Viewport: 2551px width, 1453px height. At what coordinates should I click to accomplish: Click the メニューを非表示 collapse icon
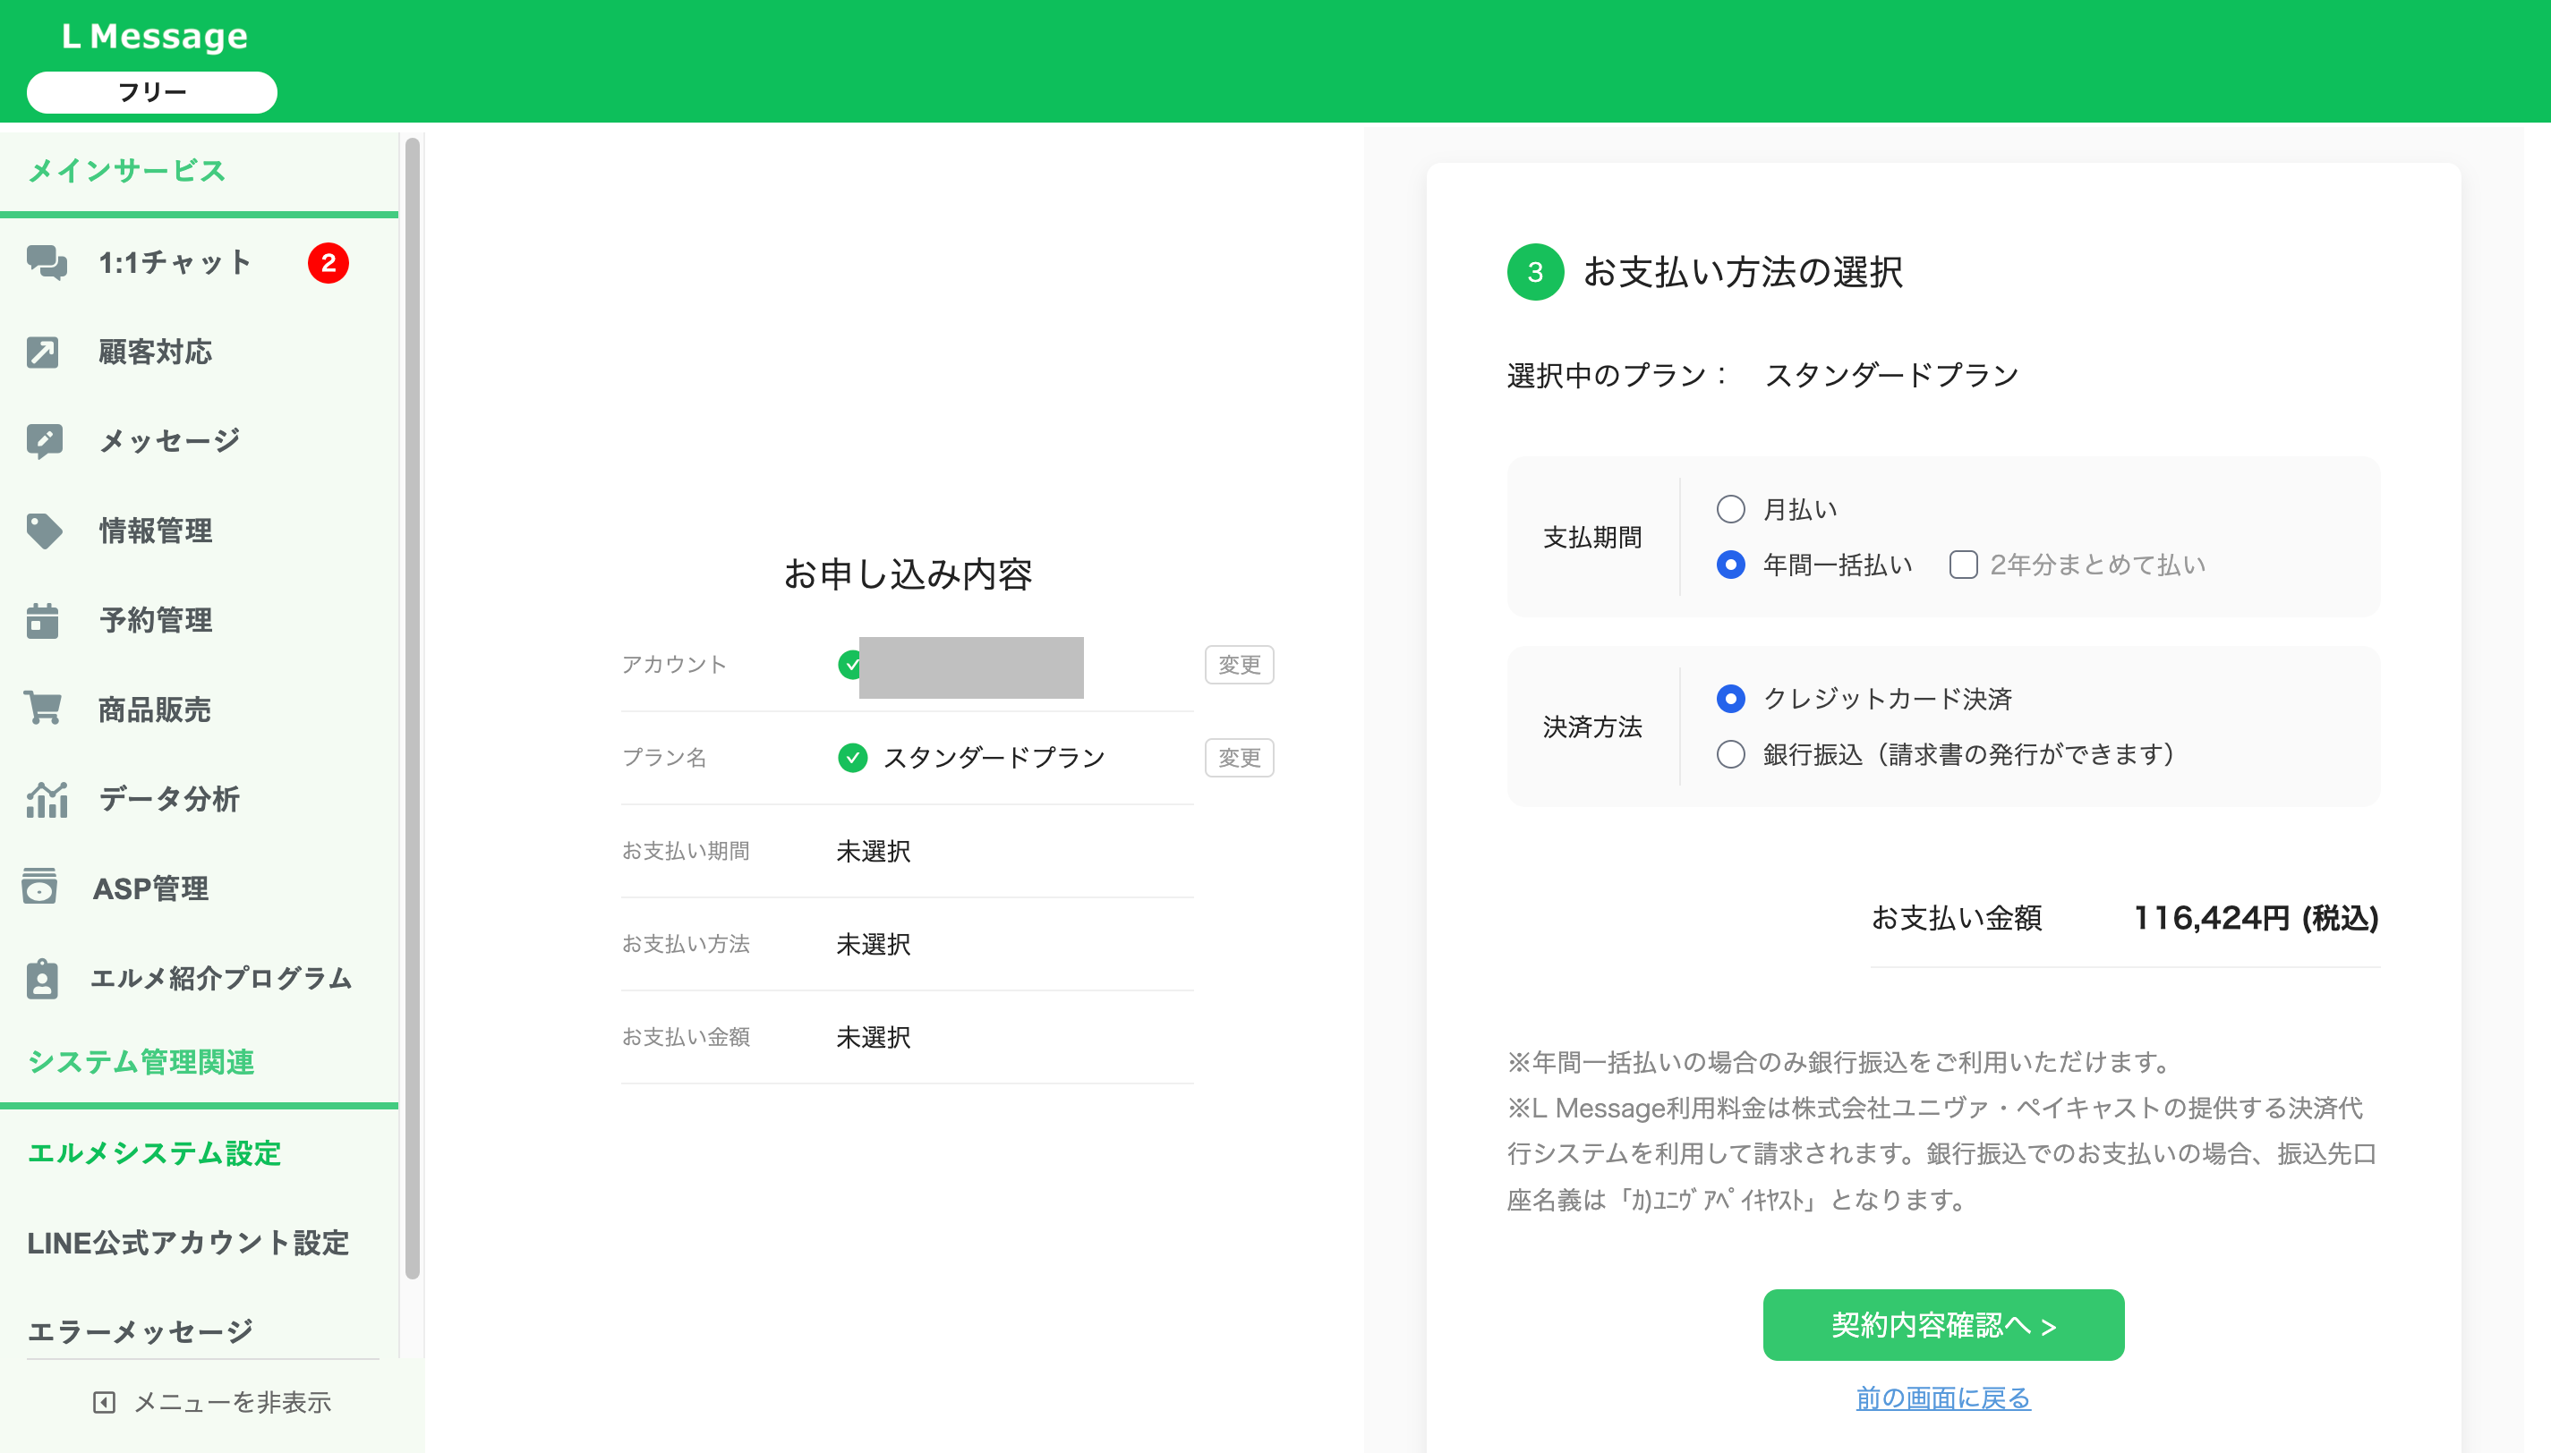[x=104, y=1402]
